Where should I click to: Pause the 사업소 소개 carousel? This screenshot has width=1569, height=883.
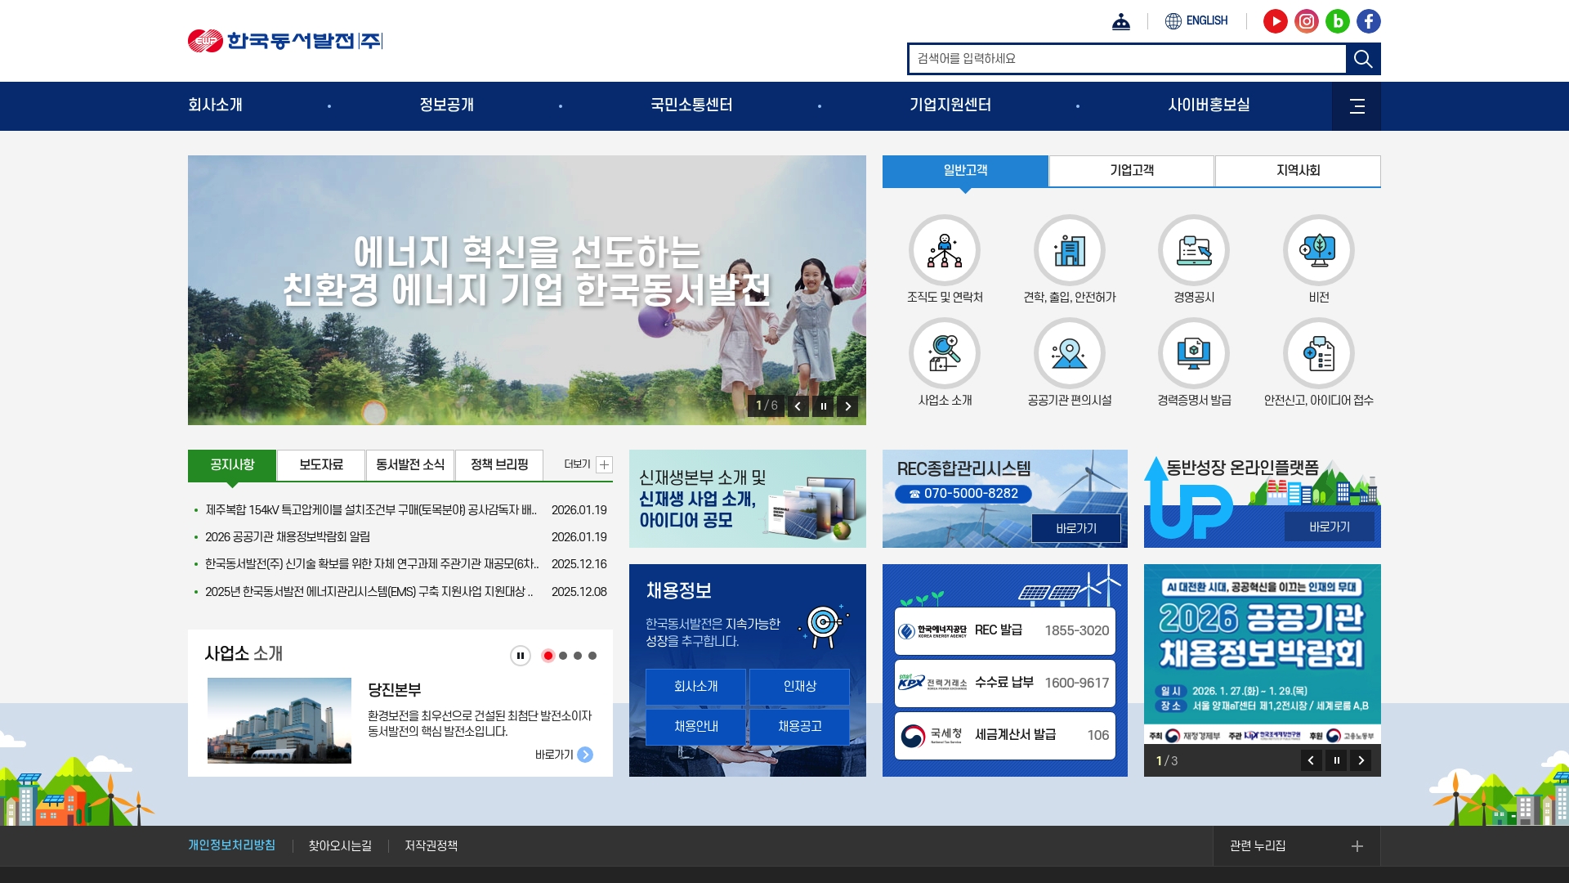click(x=520, y=655)
